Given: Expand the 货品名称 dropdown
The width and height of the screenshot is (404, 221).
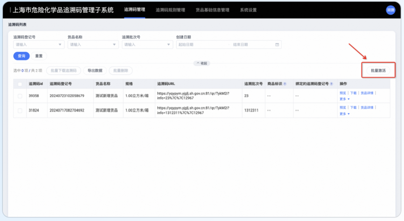Looking at the screenshot, I should (x=93, y=45).
